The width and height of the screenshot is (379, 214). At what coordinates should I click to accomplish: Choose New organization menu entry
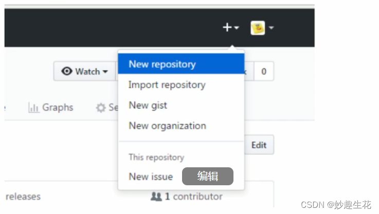(x=167, y=126)
